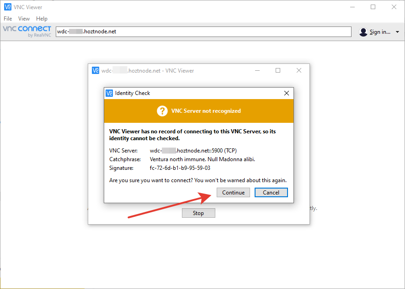
Task: Cancel the Identity Check dialog
Action: (271, 193)
